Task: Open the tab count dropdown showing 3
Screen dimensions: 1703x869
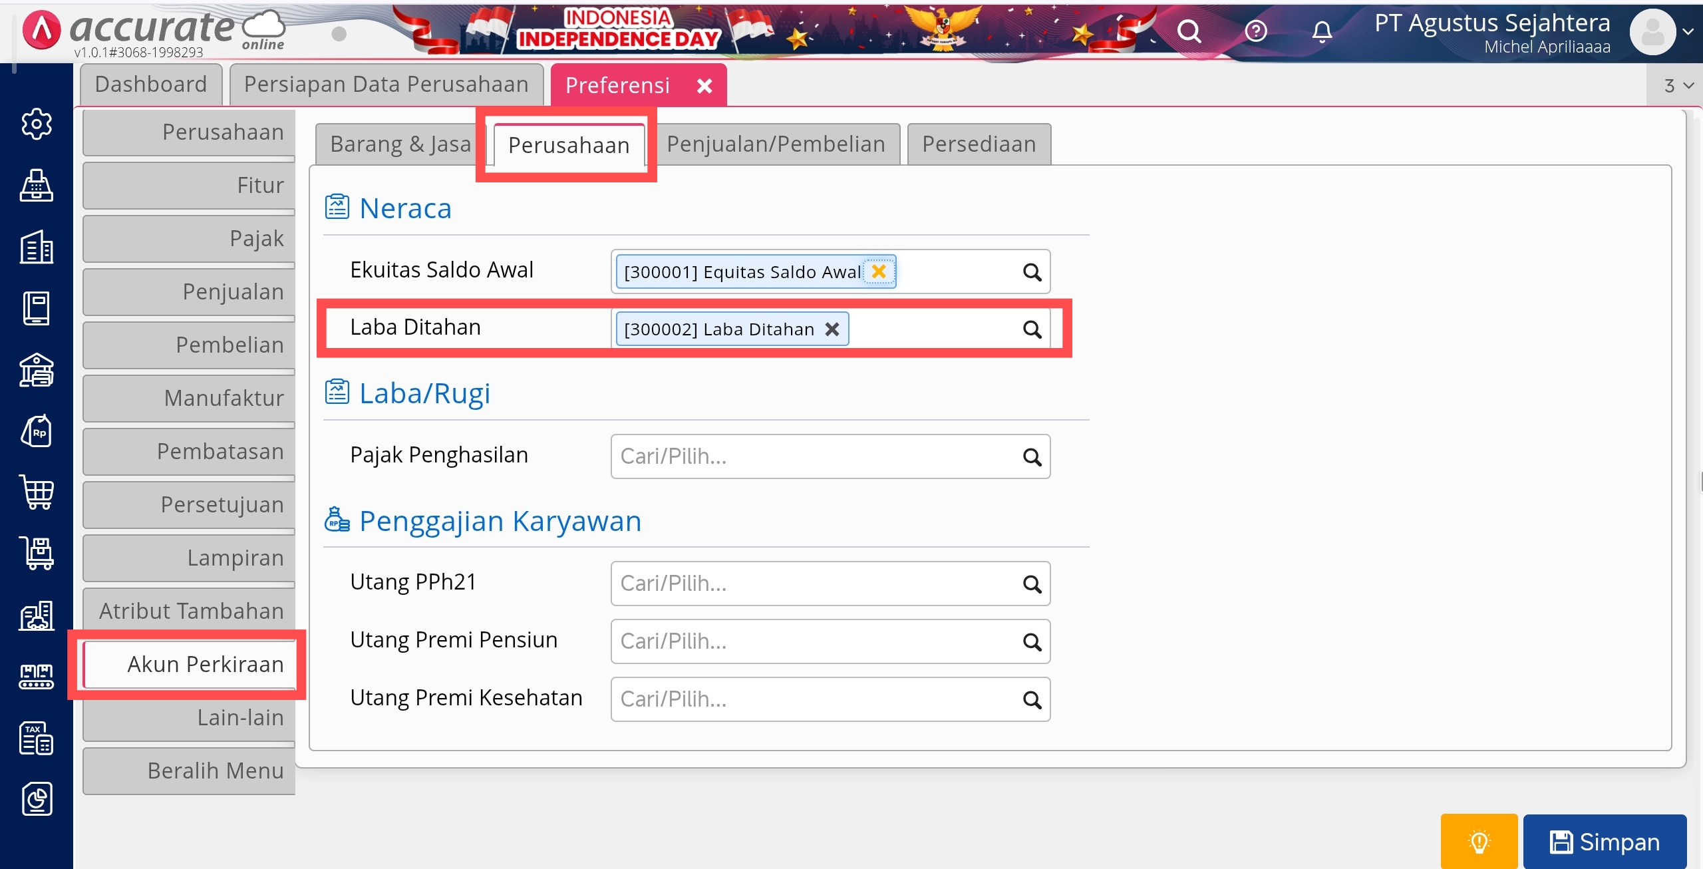Action: (1678, 86)
